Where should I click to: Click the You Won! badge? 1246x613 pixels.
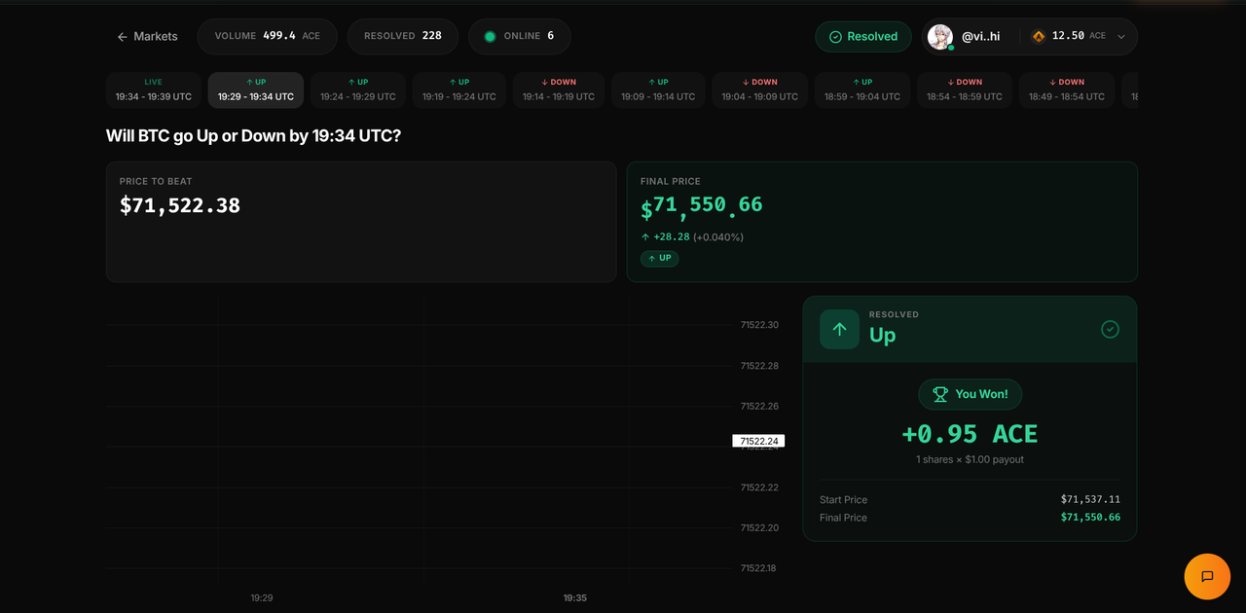pyautogui.click(x=970, y=394)
